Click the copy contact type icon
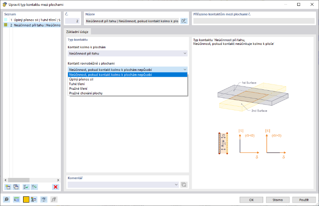The height and width of the screenshot is (206, 319). [16, 187]
